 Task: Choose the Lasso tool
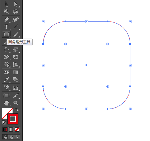(16, 12)
